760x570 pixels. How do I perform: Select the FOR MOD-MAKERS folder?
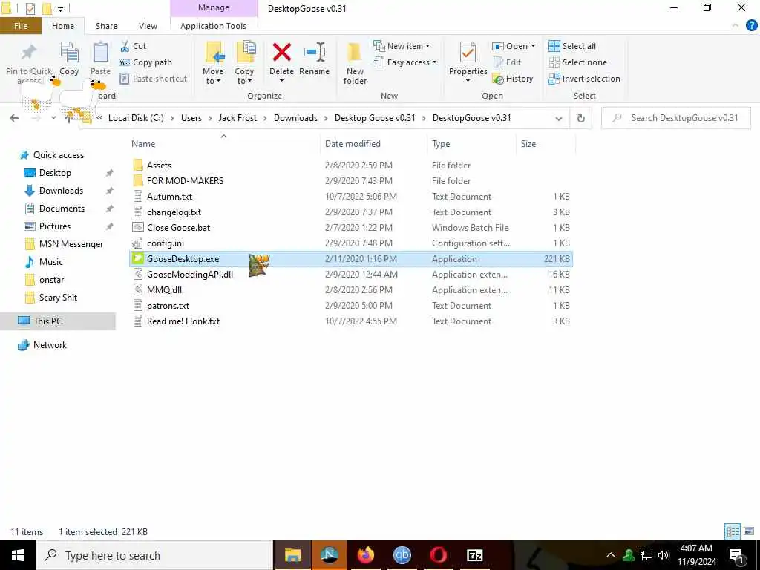185,181
